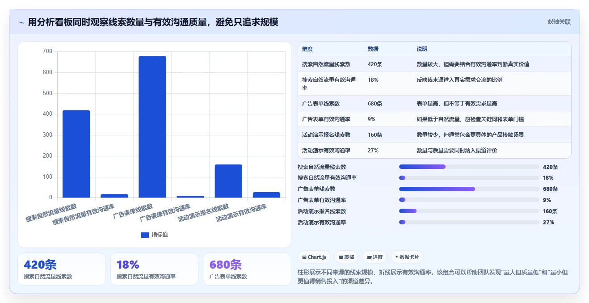Click the 680条 progress bar for 广告表单线索数

[x=469, y=189]
